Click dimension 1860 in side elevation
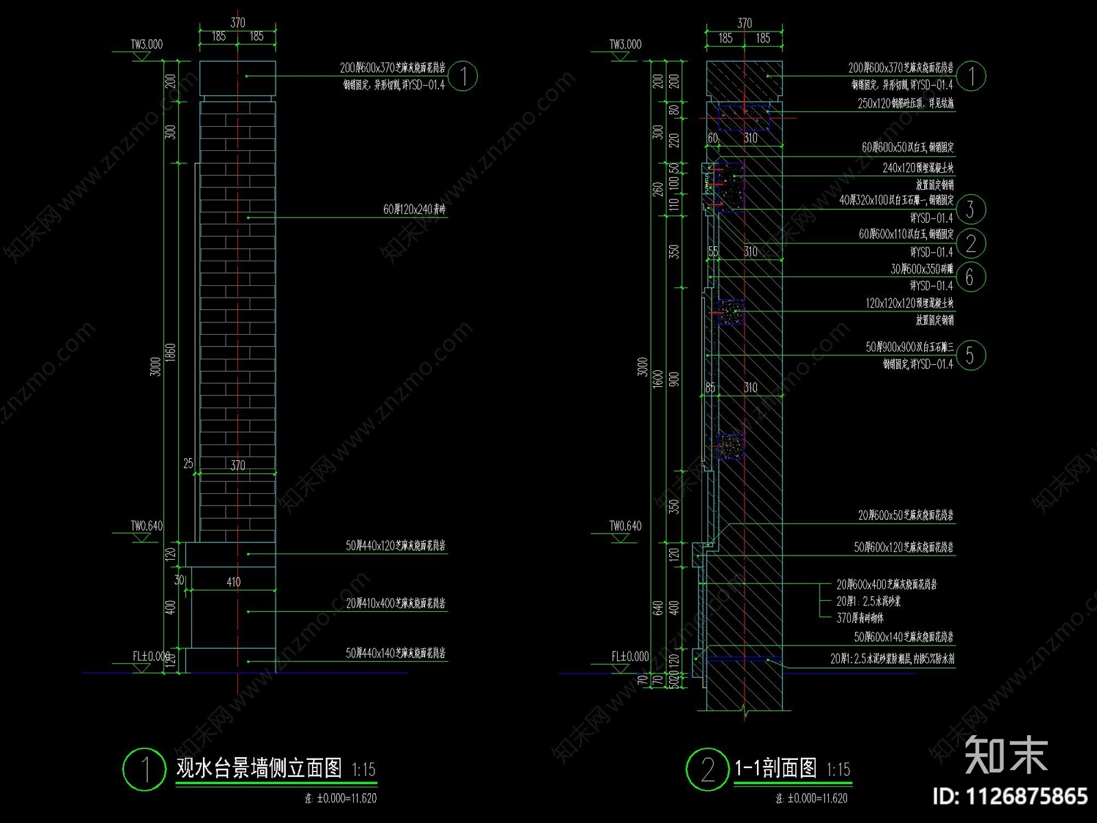 [171, 354]
